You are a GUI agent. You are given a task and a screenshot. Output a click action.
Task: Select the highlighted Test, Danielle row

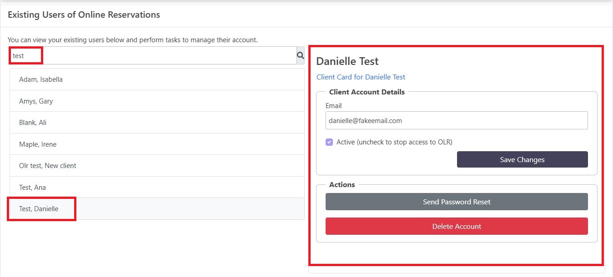click(x=157, y=209)
